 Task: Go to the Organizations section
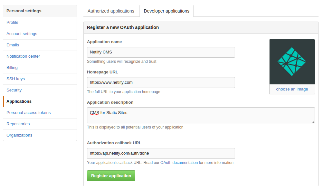(19, 135)
